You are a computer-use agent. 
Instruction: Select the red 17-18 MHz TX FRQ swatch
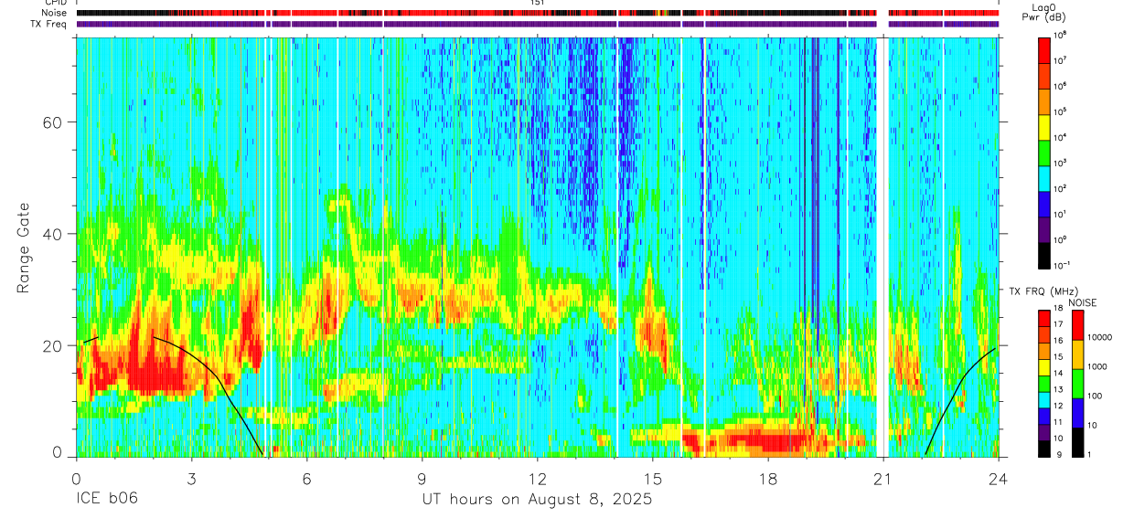pyautogui.click(x=1044, y=319)
